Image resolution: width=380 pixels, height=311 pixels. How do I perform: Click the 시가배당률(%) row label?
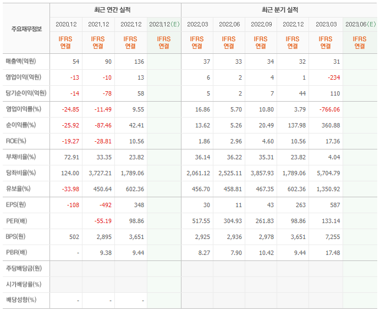coord(24,285)
